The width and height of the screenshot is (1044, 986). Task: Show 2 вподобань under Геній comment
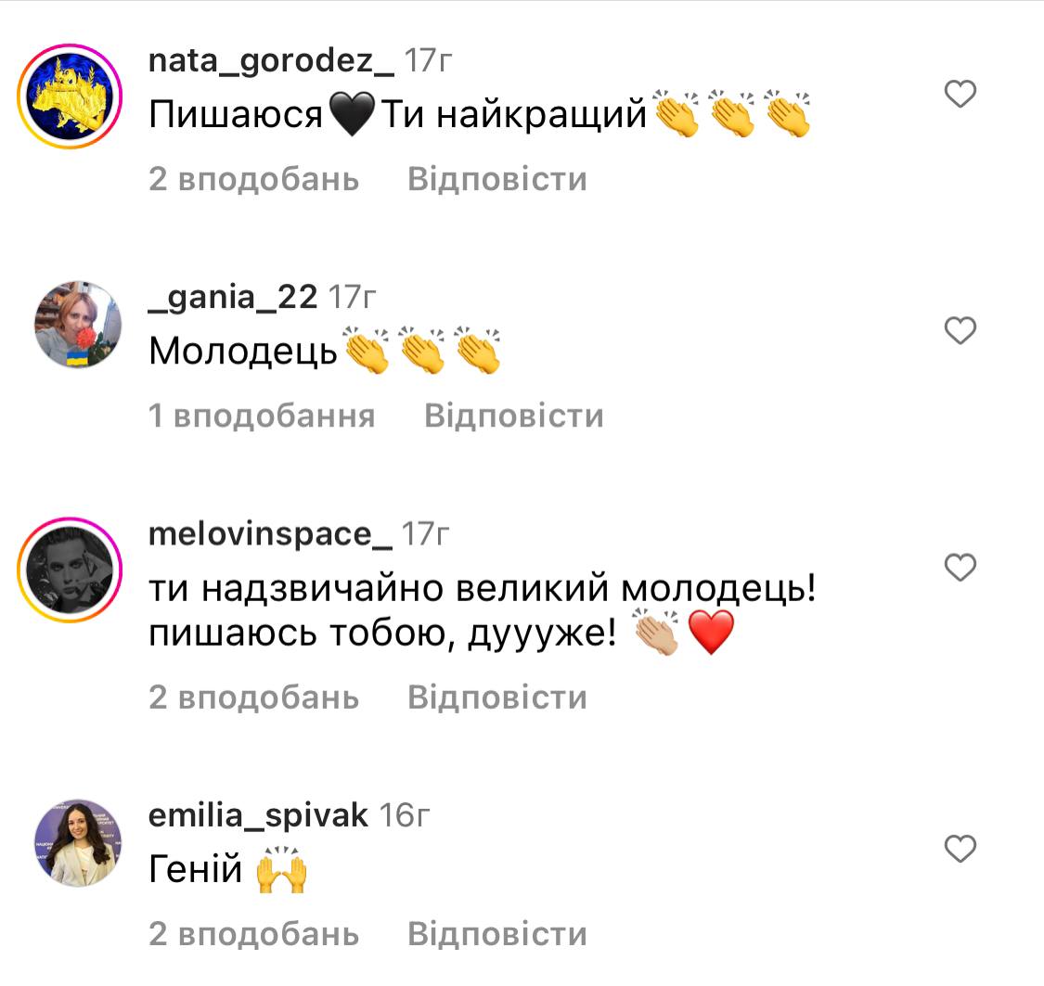point(253,934)
